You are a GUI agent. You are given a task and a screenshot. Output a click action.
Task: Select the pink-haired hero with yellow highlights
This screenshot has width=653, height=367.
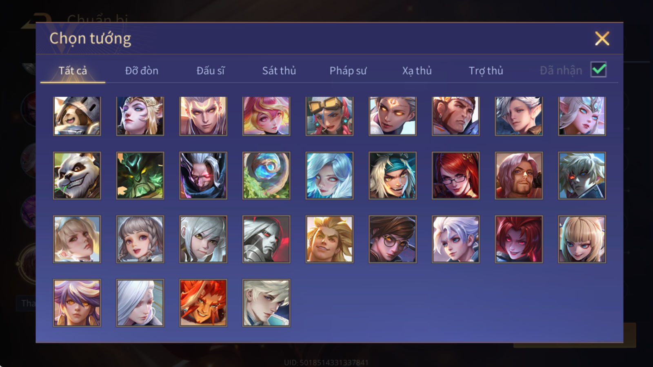[x=266, y=116]
